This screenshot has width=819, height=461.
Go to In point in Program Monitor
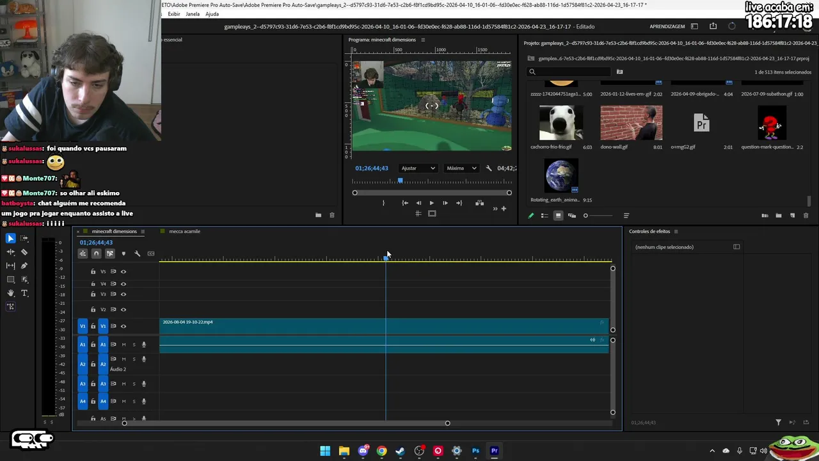(405, 203)
